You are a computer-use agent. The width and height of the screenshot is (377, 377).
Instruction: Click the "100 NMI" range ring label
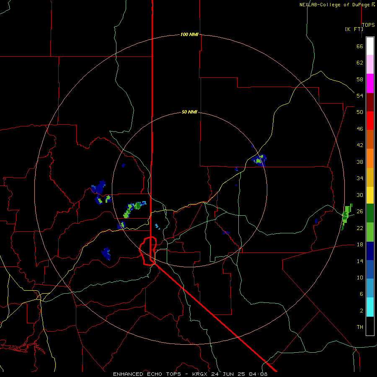189,34
